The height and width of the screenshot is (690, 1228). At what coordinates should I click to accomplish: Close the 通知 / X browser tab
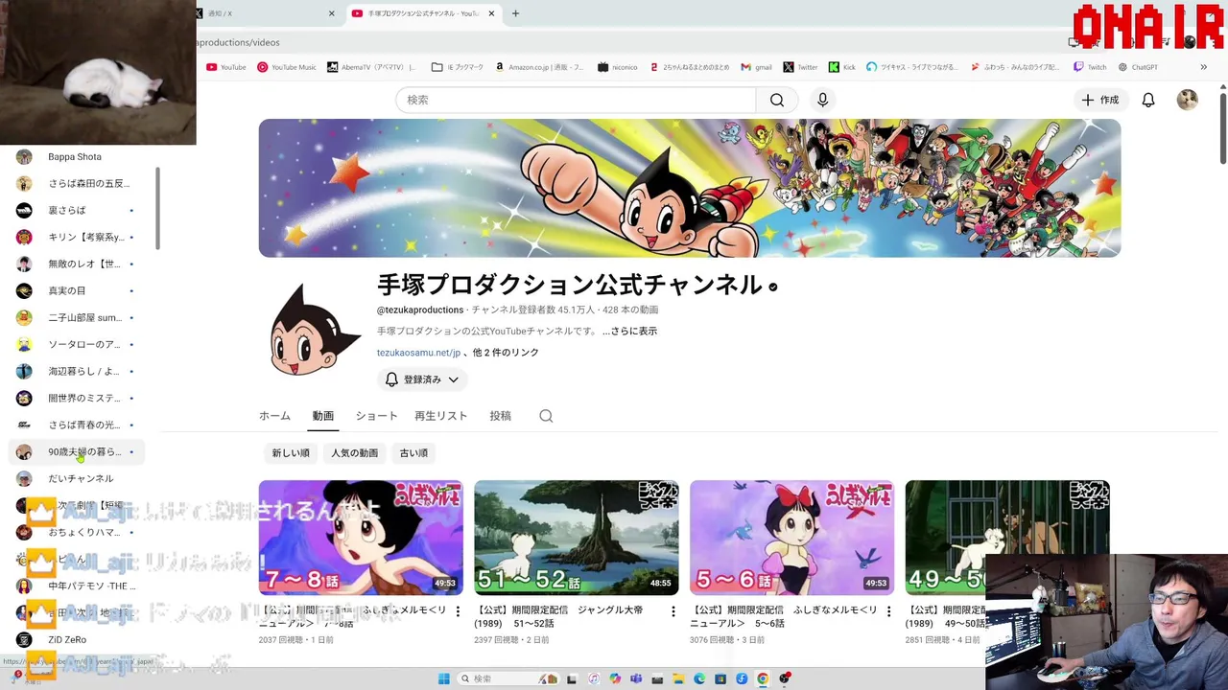pos(331,13)
